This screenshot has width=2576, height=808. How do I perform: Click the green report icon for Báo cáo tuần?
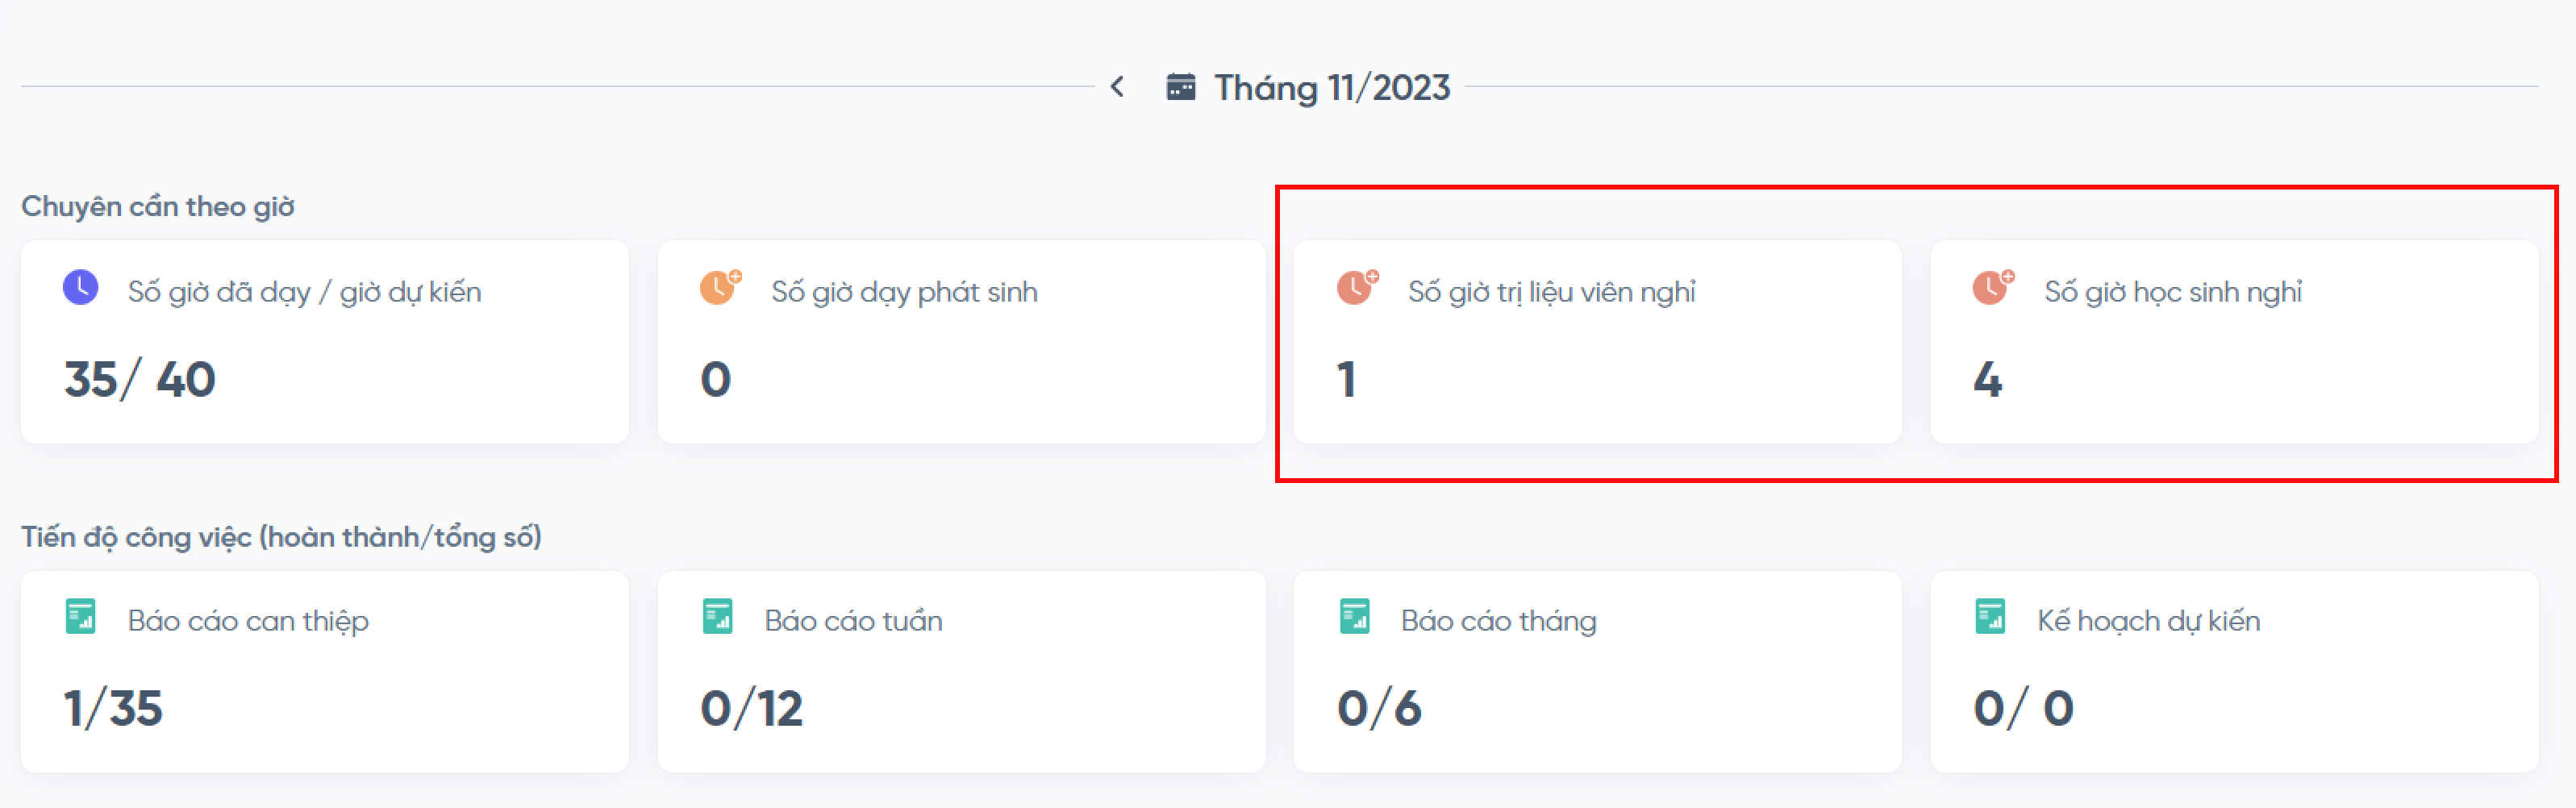tap(718, 617)
